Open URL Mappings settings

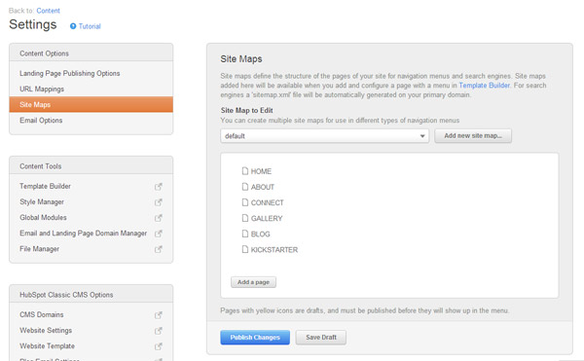[42, 89]
